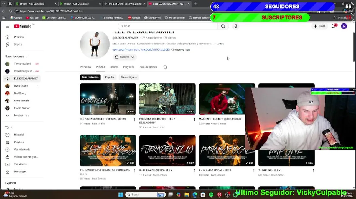
Task: Open Duolingo bookmark
Action: click(x=54, y=17)
